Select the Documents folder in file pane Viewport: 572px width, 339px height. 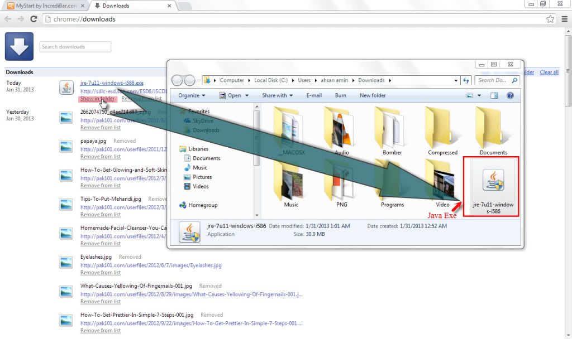493,131
